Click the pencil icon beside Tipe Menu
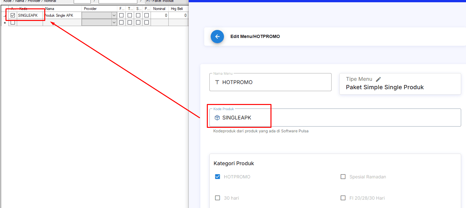 point(378,79)
